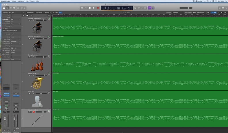This screenshot has width=228, height=133.
Task: Open Quick Help question-mark icon
Action: [x=11, y=8]
